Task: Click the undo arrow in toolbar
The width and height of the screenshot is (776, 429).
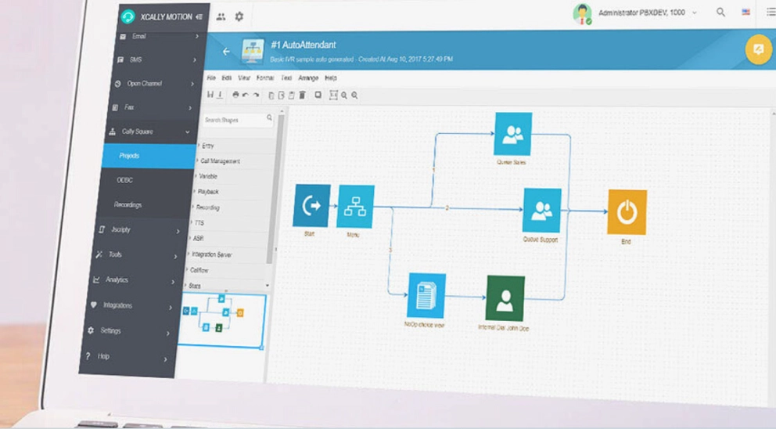Action: pyautogui.click(x=246, y=95)
